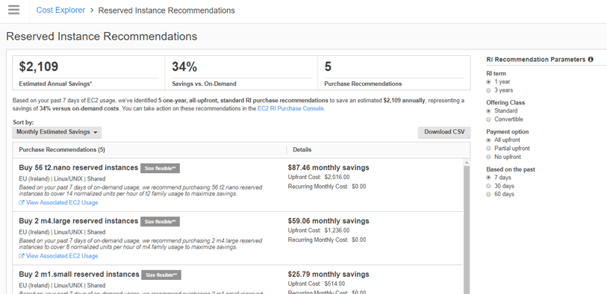607x294 pixels.
Task: Select 3 years RI term
Action: pos(488,90)
